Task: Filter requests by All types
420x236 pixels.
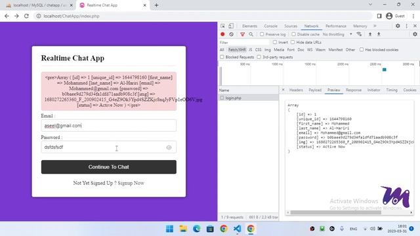Action: [x=222, y=50]
